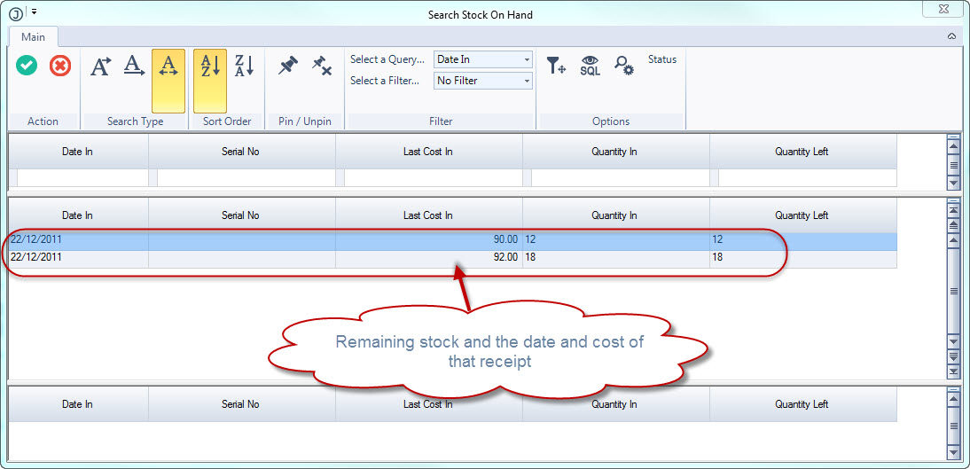Focus the Serial No filter input box
The width and height of the screenshot is (970, 469).
click(x=246, y=178)
